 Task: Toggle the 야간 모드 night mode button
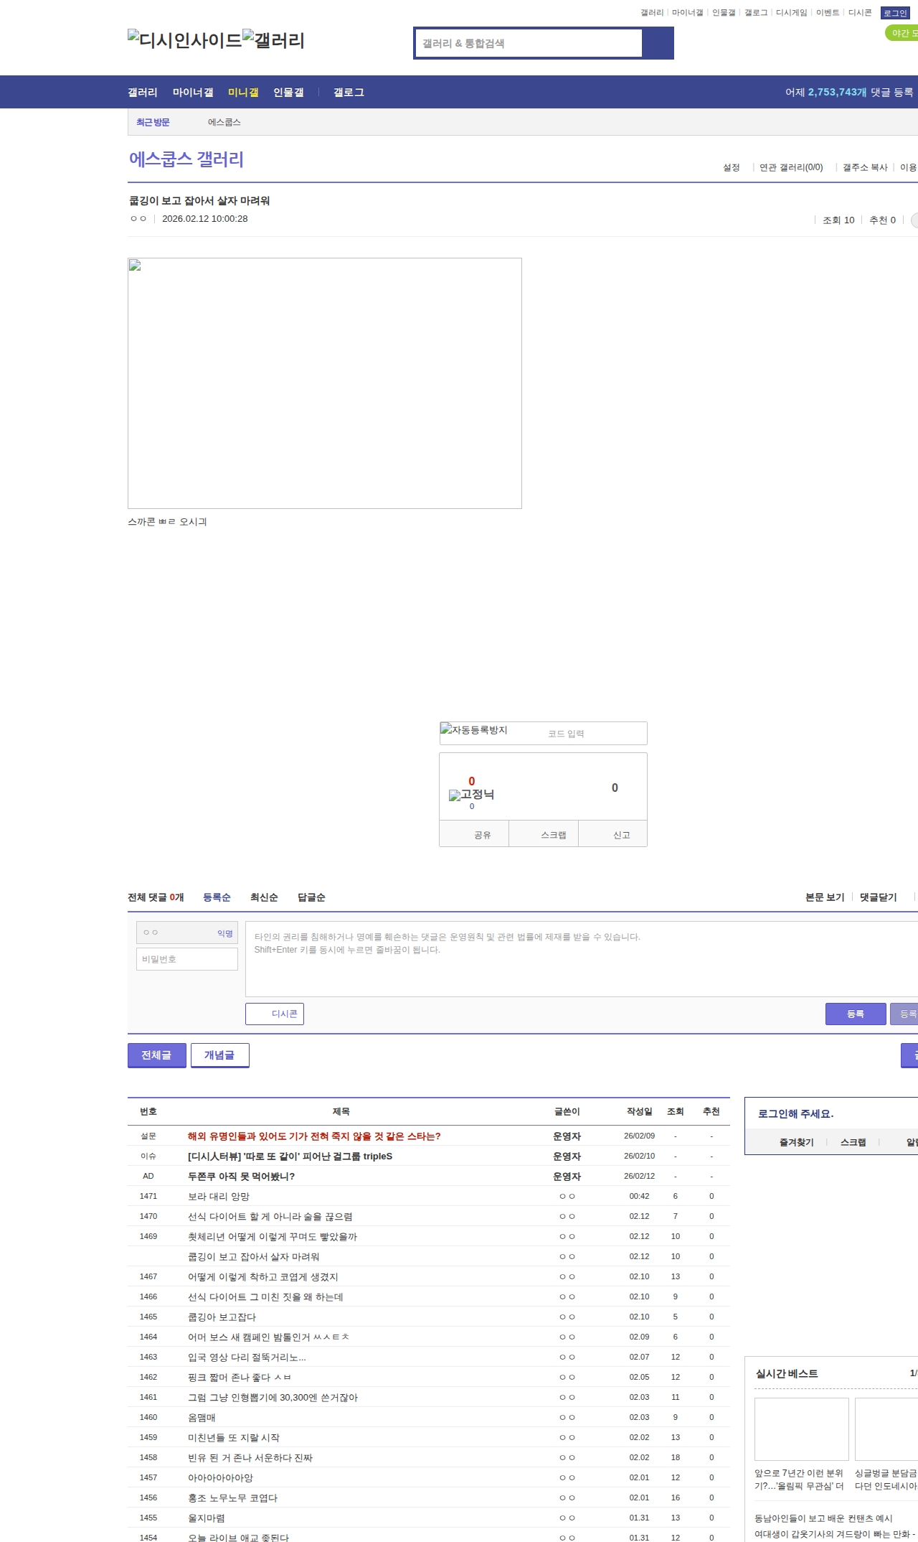tap(902, 33)
